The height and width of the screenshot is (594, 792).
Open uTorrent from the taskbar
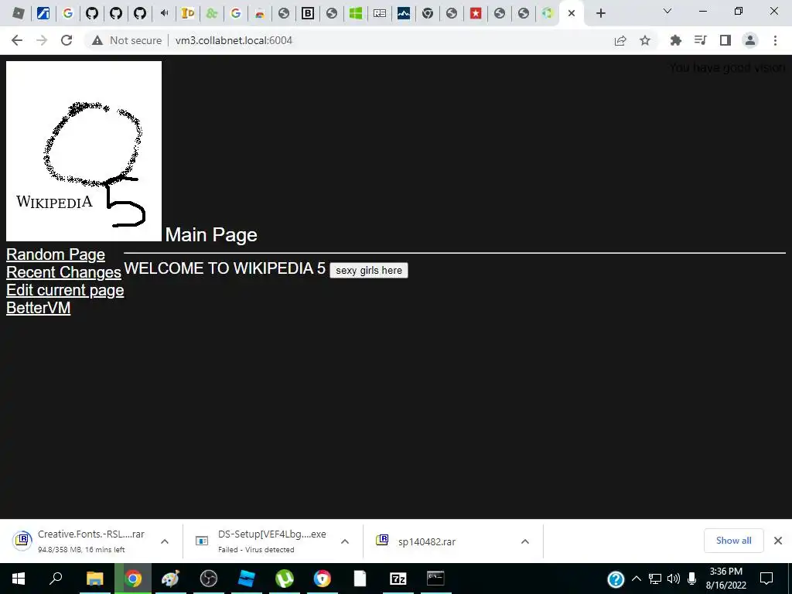click(285, 579)
